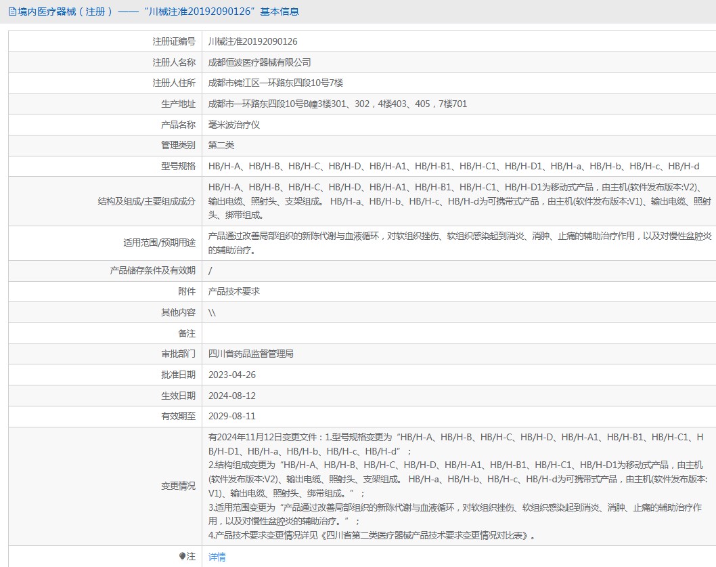Select change item 2 beginning 结构组成变更为

tap(458, 479)
